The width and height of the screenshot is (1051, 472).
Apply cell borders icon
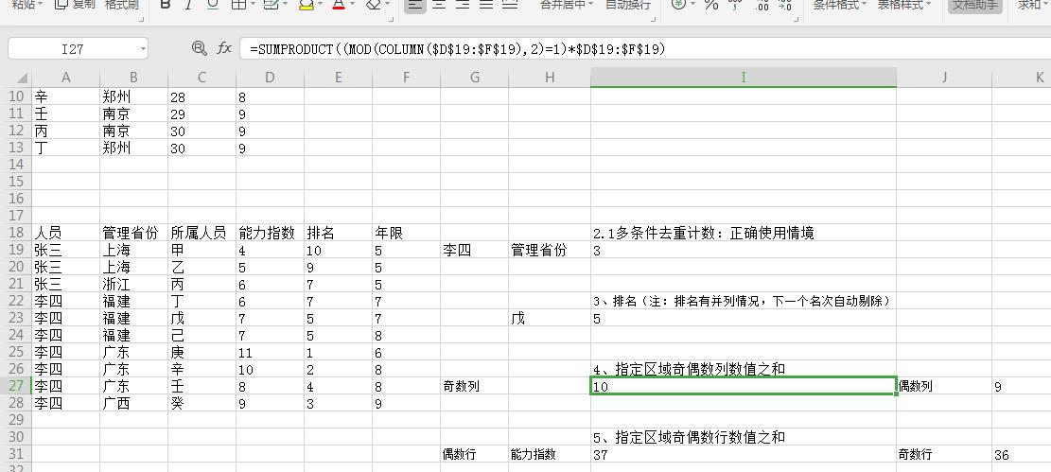(x=238, y=4)
